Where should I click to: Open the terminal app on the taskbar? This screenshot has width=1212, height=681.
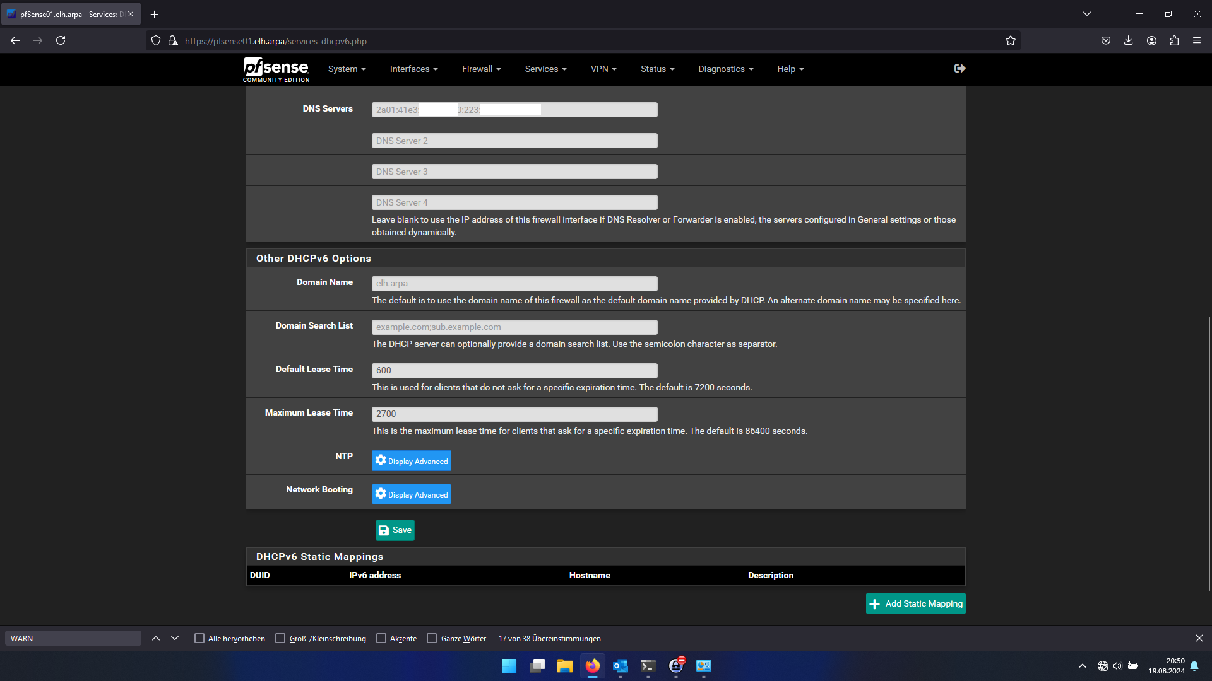(648, 666)
